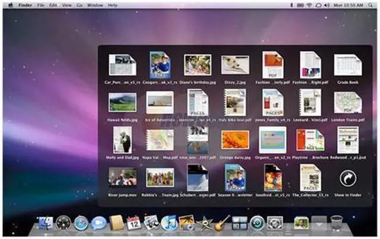Open the Playtime Brochure file

pos(310,140)
